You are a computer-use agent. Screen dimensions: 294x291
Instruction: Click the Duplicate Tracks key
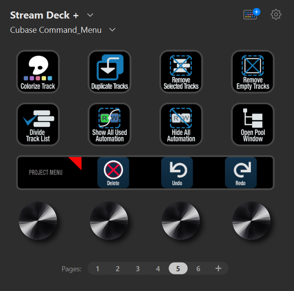(109, 71)
